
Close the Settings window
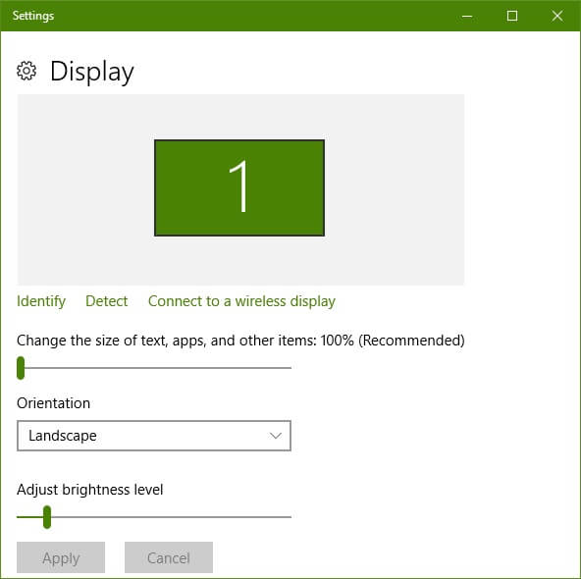tap(557, 16)
